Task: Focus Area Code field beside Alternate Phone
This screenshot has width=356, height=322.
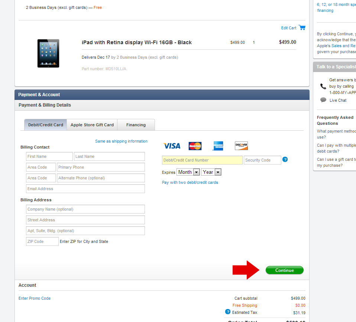Action: coord(41,178)
